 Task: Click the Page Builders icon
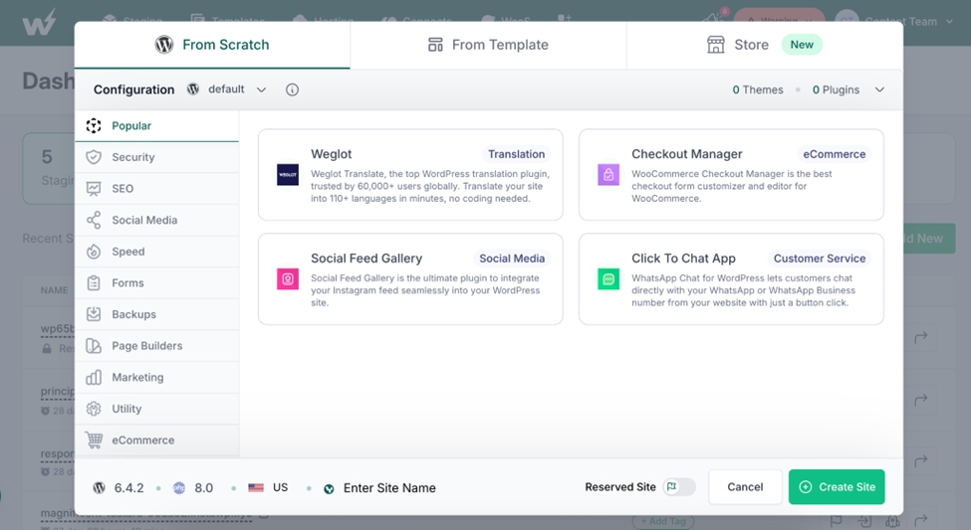pos(94,346)
